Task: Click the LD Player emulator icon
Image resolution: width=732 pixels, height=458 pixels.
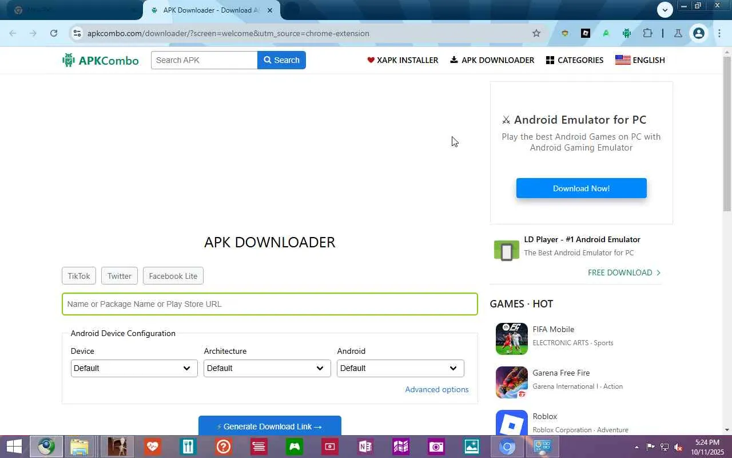Action: pos(507,251)
